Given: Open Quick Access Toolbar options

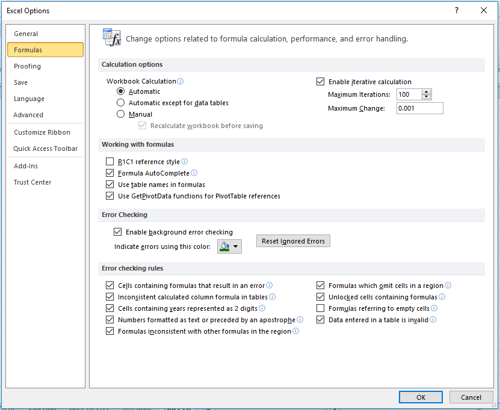Looking at the screenshot, I should point(45,148).
